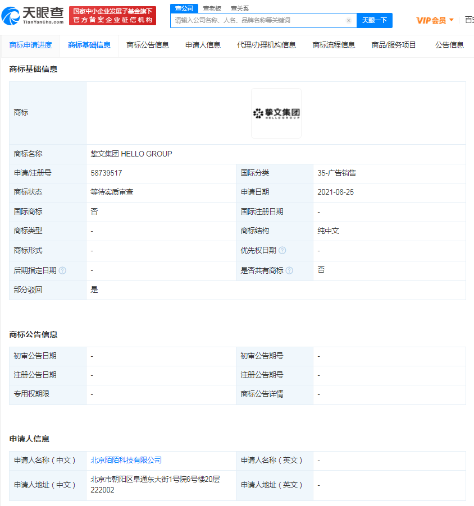This screenshot has height=506, width=474.
Task: Click the 天眼一下 search button
Action: pyautogui.click(x=375, y=20)
